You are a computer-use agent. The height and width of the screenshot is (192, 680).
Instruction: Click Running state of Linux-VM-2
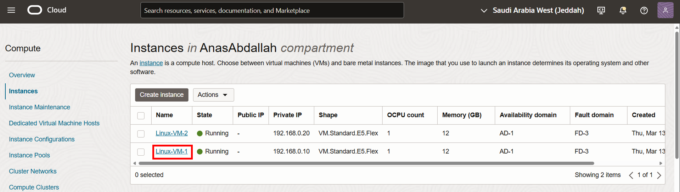[x=213, y=133]
